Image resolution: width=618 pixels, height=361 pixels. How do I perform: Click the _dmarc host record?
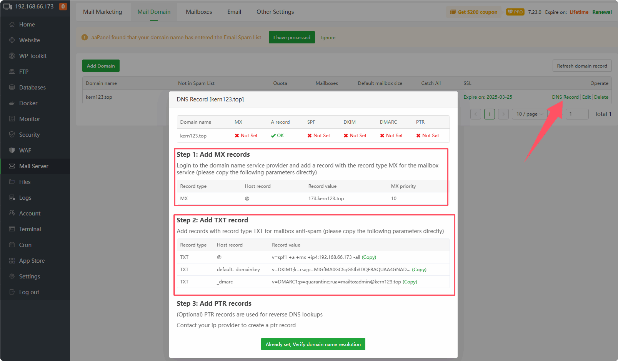pyautogui.click(x=225, y=282)
